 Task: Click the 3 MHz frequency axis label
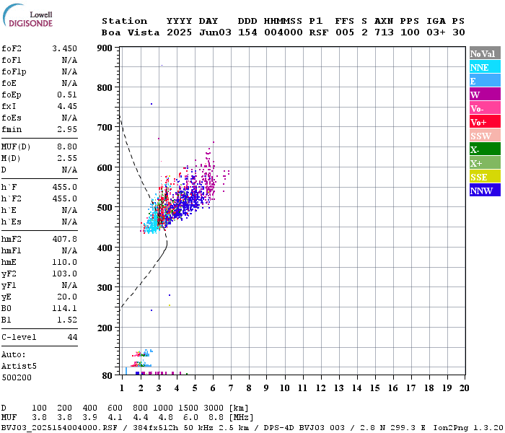159,388
